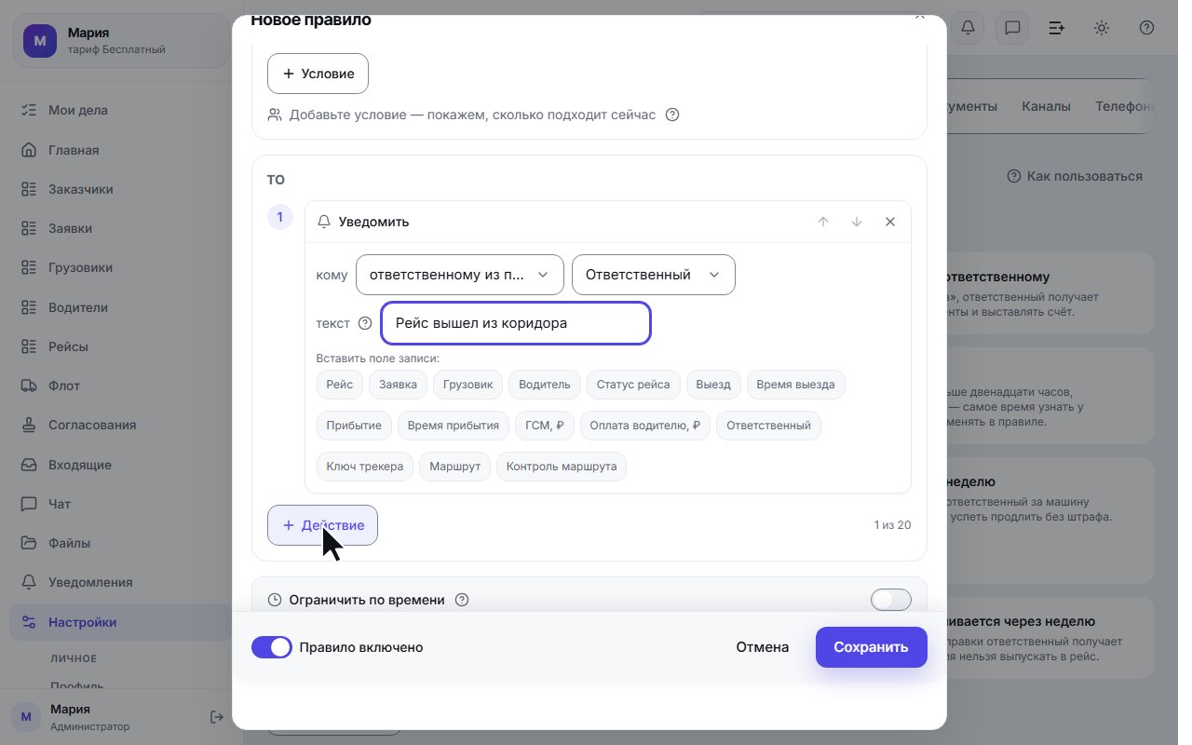1192x745 pixels.
Task: Click the help question icon in the top bar
Action: [1146, 28]
